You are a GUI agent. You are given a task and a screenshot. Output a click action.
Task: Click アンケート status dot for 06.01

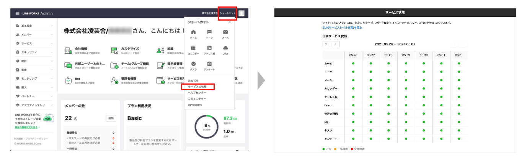point(458,139)
